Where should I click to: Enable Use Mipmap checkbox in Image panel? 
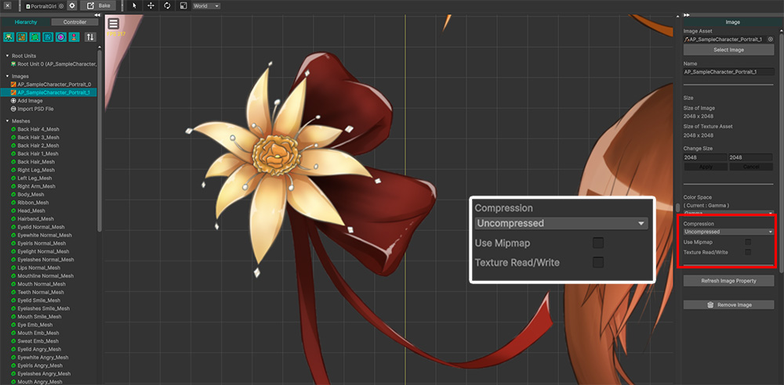tap(748, 242)
